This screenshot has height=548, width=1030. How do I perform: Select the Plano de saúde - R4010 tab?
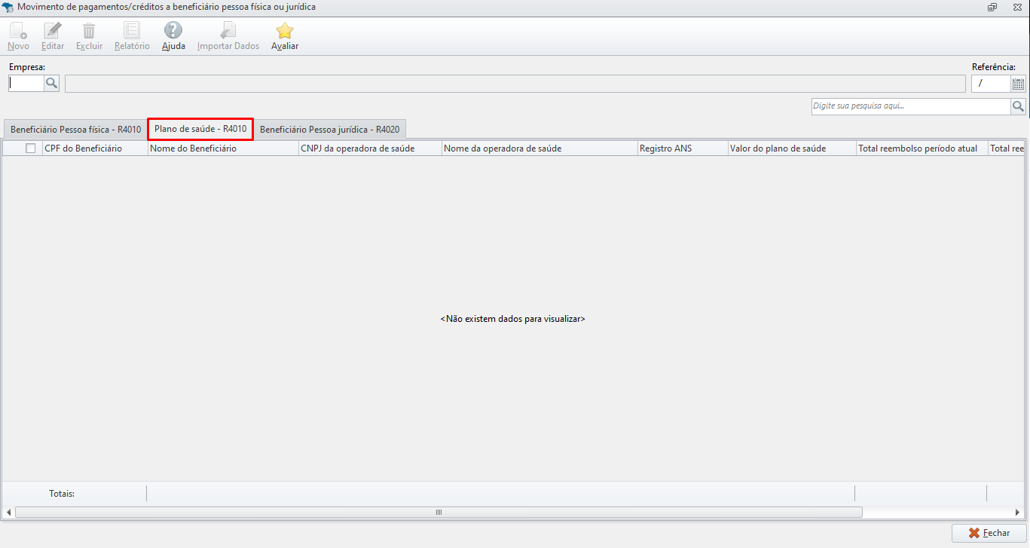200,129
